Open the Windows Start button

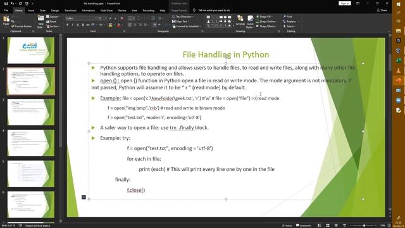398,4
